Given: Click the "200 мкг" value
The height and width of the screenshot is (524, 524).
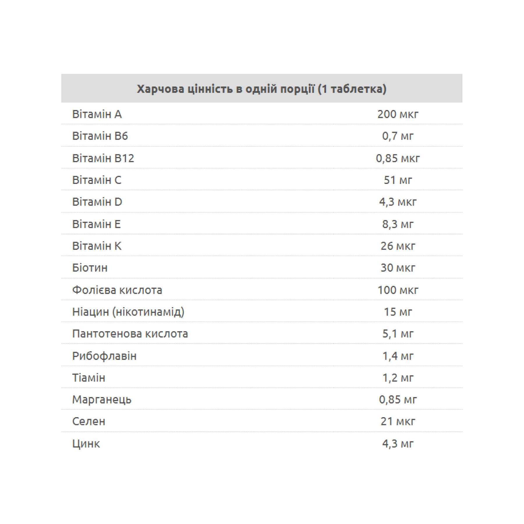Looking at the screenshot, I should [398, 114].
